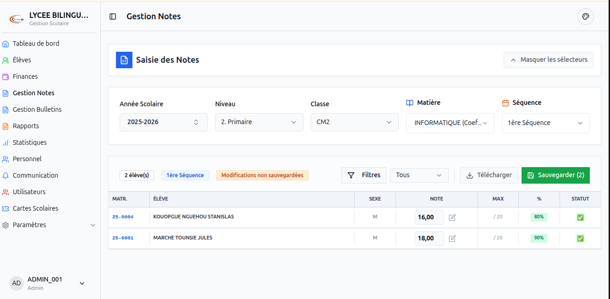Screen dimensions: 610x299
Task: Click the 80% percentage badge
Action: click(x=539, y=217)
